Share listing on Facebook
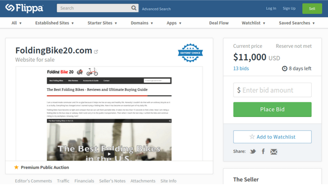 click(x=263, y=151)
